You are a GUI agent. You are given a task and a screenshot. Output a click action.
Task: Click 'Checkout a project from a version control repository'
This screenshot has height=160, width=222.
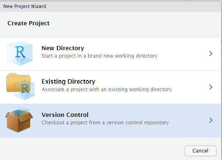(105, 123)
